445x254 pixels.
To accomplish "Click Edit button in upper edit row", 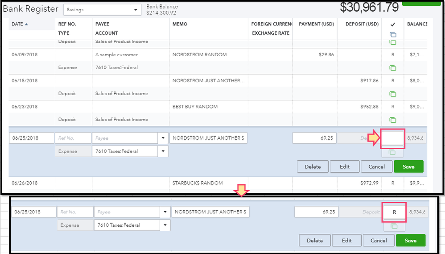I will (345, 167).
